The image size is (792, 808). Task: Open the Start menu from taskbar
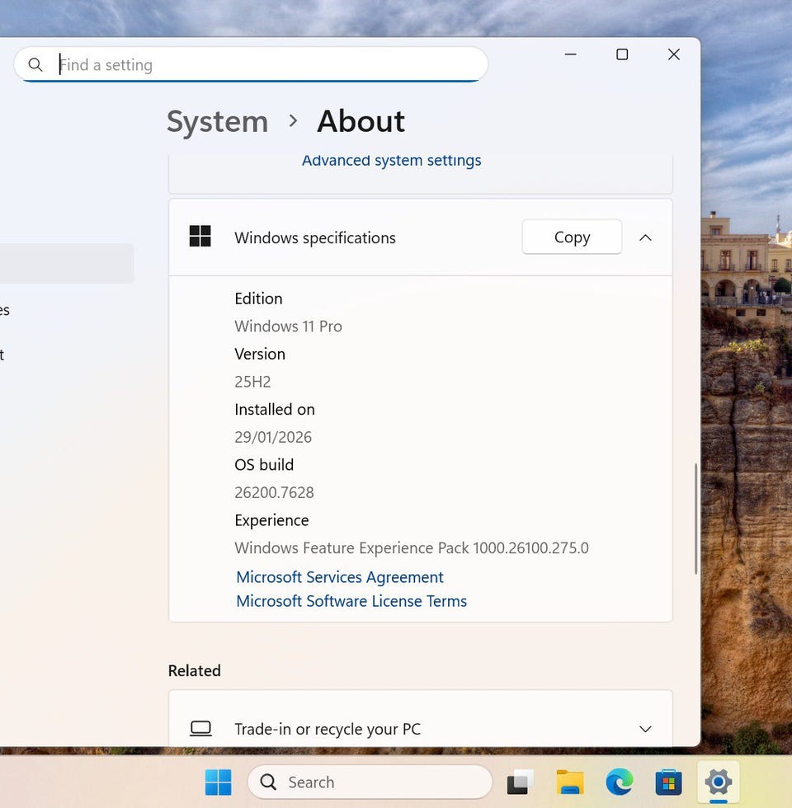218,782
